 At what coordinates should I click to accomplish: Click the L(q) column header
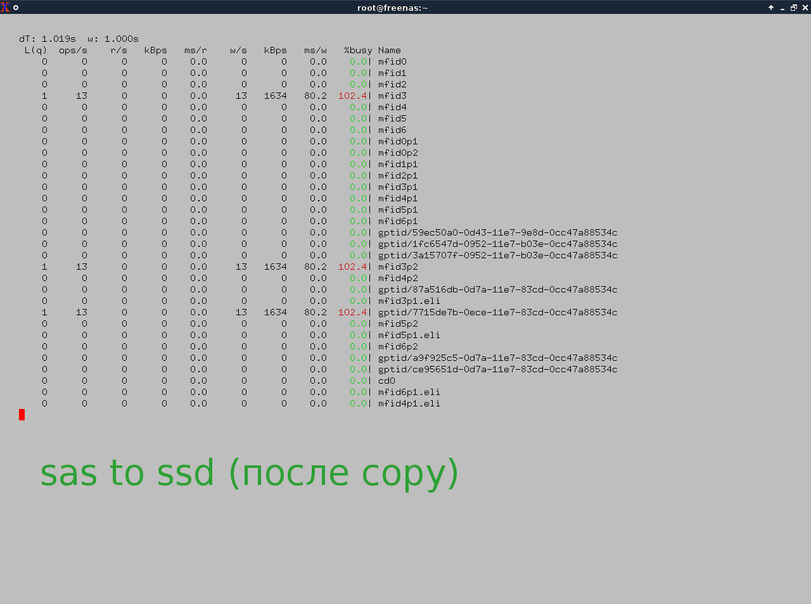35,50
